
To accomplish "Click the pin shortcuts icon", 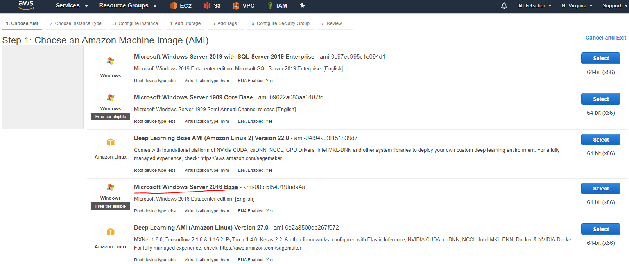I will (302, 5).
